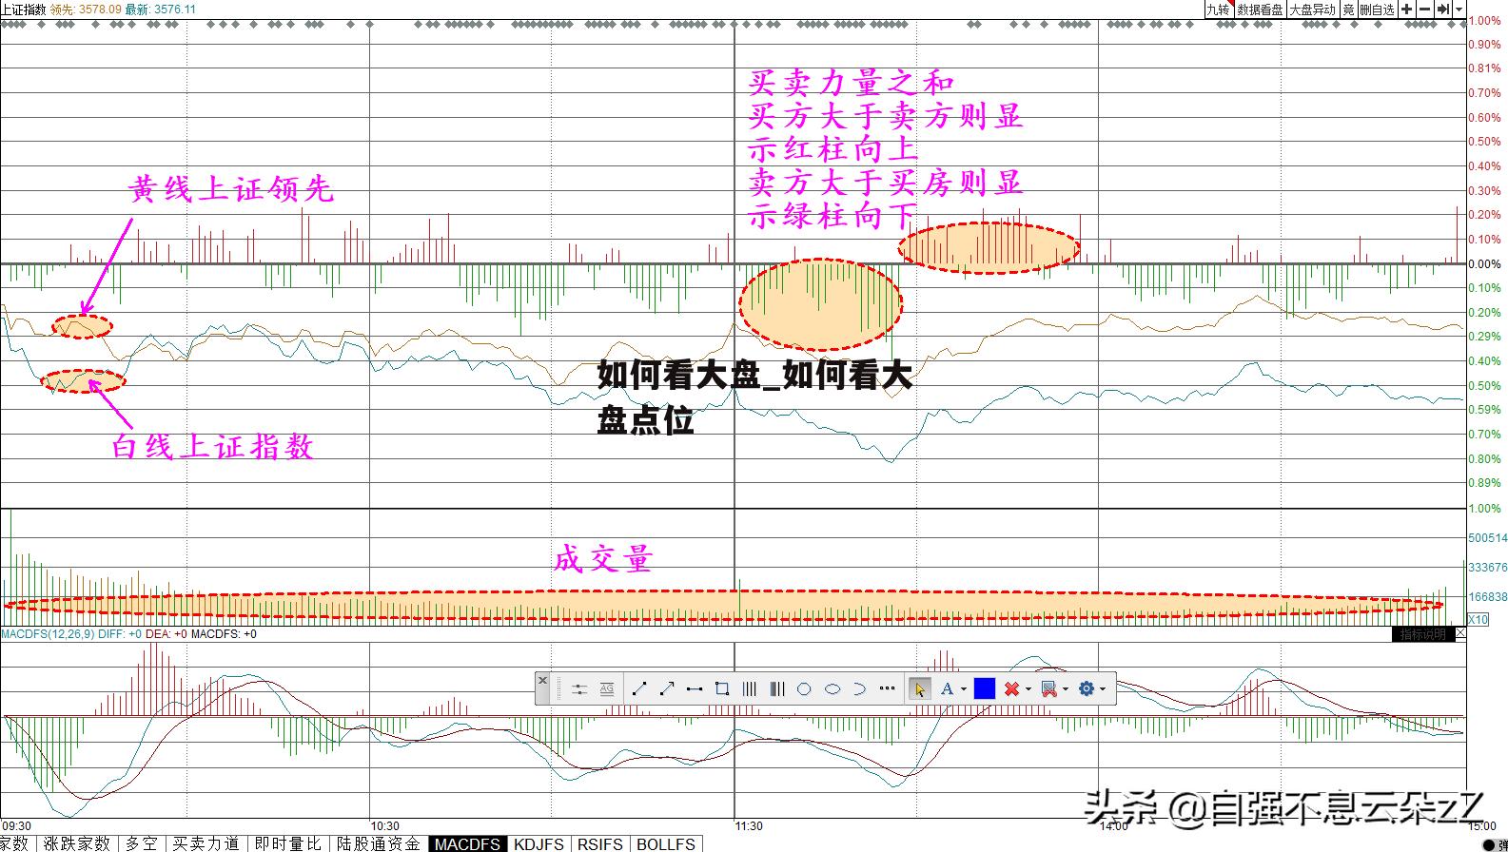Expand the text tool dropdown arrow
1508x852 pixels.
(x=964, y=689)
